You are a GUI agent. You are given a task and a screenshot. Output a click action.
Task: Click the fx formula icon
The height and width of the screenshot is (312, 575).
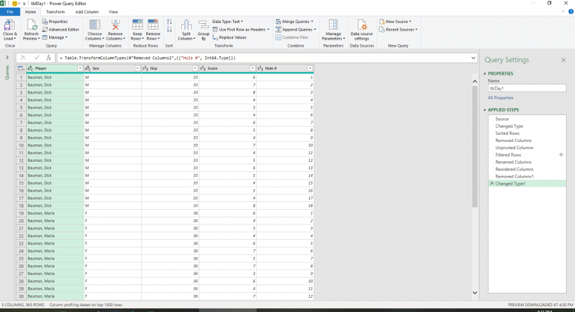pyautogui.click(x=49, y=58)
